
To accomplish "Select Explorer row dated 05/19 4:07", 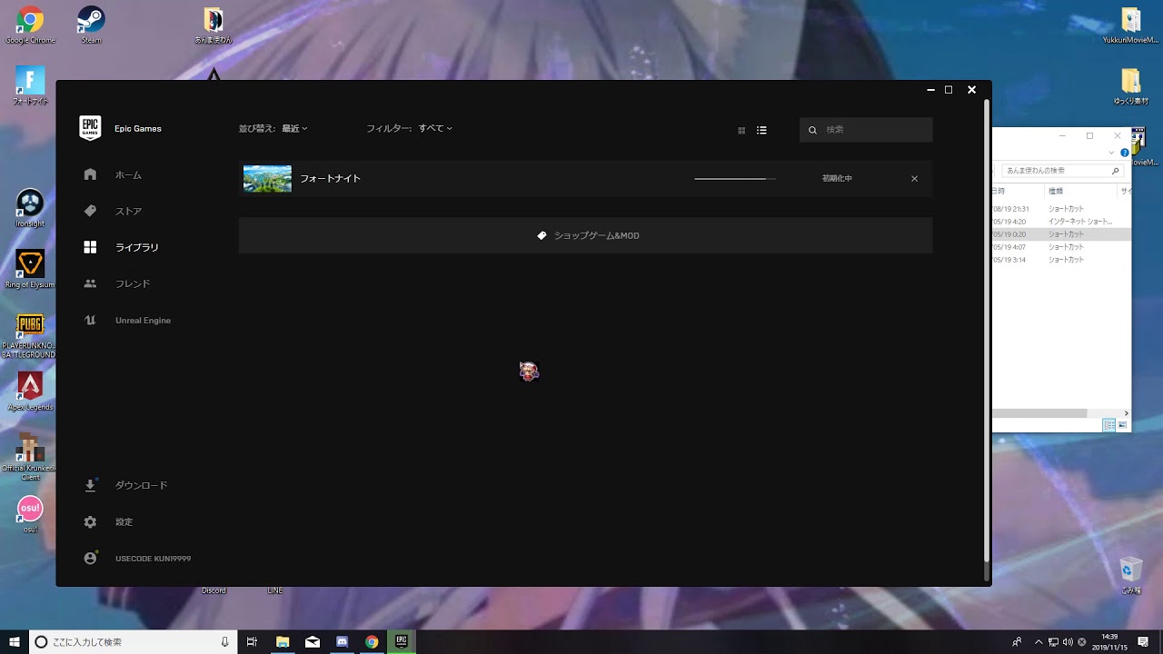I will (x=1060, y=247).
